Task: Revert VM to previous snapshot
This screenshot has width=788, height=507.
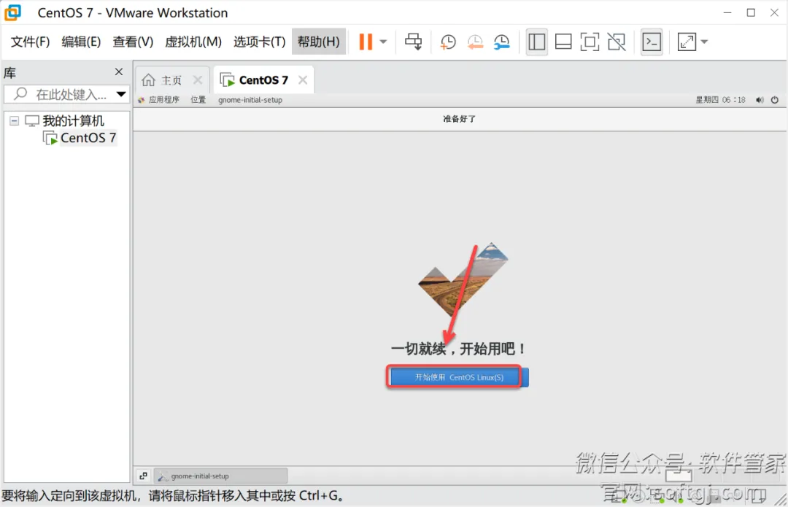Action: (475, 42)
